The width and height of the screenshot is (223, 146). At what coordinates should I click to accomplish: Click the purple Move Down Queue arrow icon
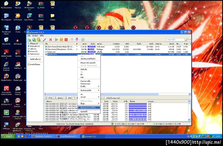pyautogui.click(x=77, y=40)
